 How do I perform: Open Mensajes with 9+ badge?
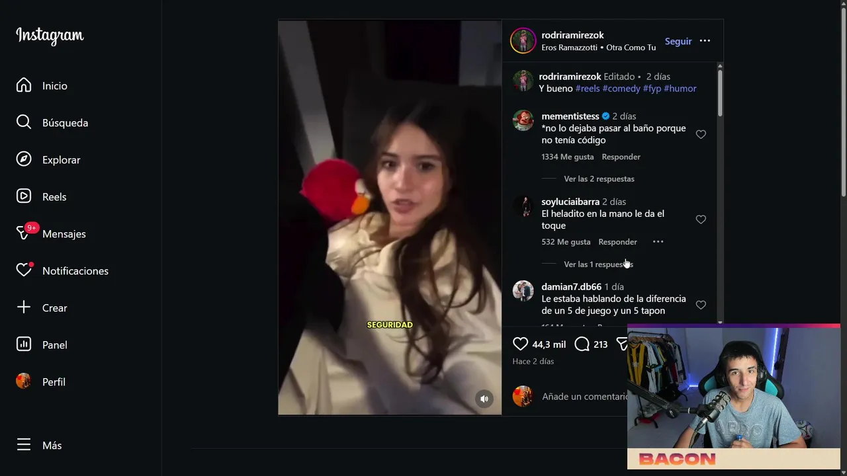tap(25, 233)
